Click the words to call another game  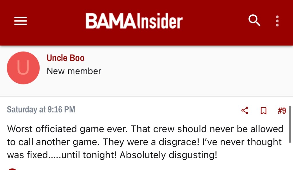tap(54, 142)
